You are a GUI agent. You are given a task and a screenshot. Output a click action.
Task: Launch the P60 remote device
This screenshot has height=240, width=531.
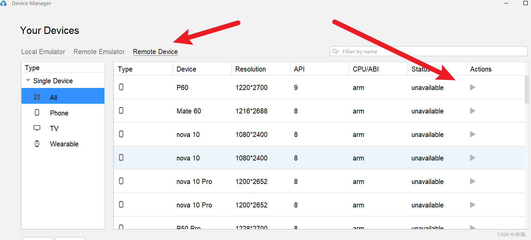[x=473, y=87]
